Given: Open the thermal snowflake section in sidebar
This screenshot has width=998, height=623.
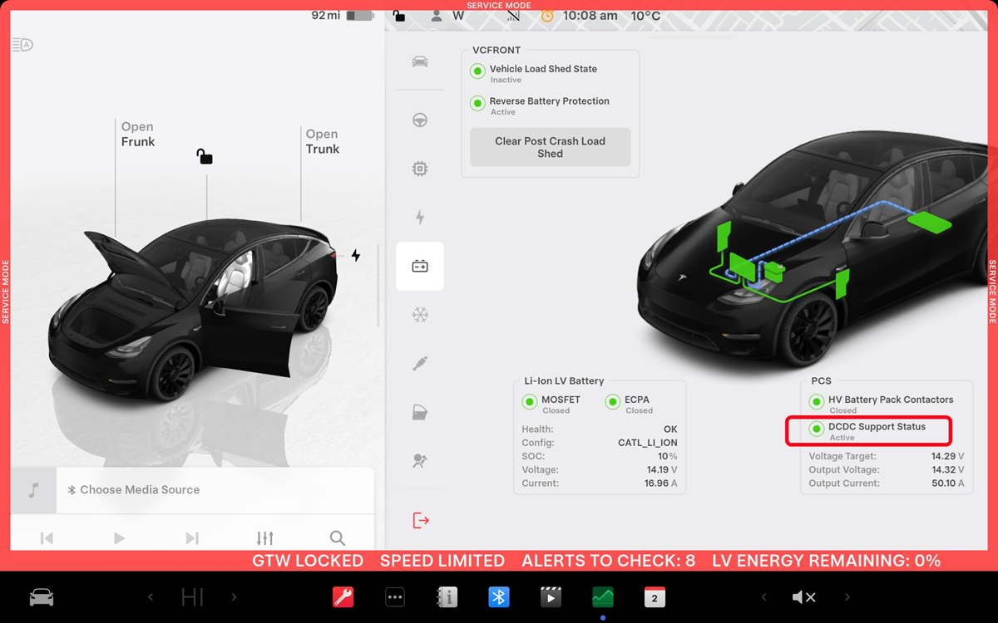Looking at the screenshot, I should pos(420,316).
